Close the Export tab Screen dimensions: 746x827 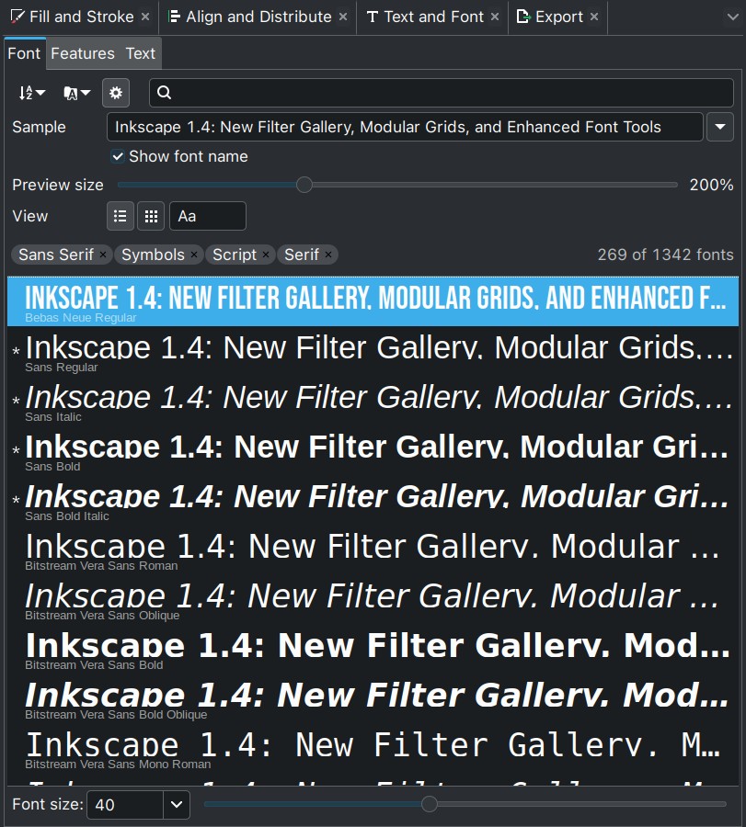tap(594, 17)
